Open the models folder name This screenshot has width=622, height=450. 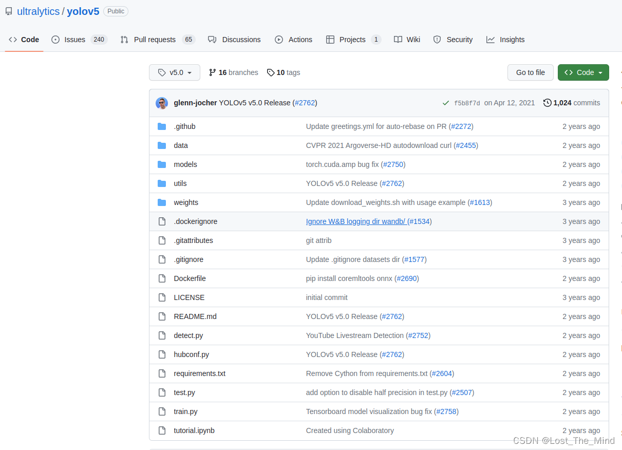point(185,164)
